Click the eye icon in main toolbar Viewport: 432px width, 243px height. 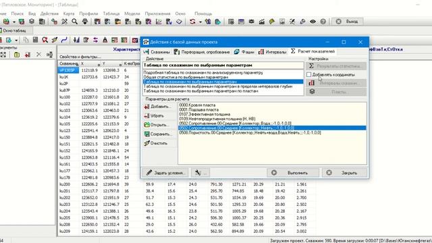click(x=313, y=22)
